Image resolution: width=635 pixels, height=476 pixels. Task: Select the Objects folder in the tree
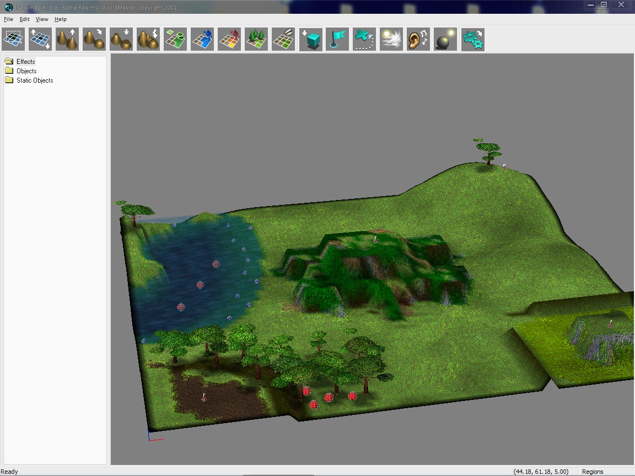click(x=26, y=71)
